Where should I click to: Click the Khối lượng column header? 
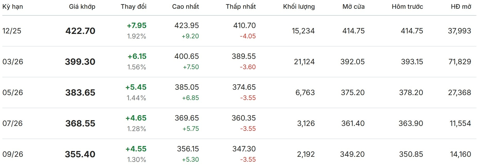299,7
